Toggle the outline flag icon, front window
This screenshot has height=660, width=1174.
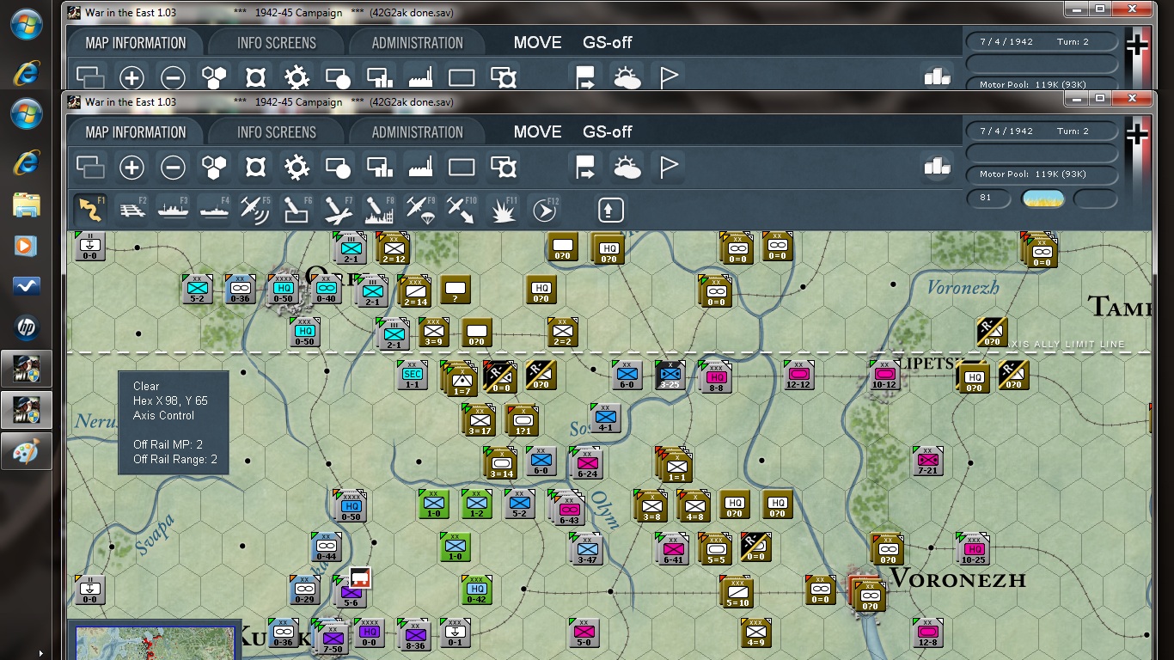(x=669, y=167)
